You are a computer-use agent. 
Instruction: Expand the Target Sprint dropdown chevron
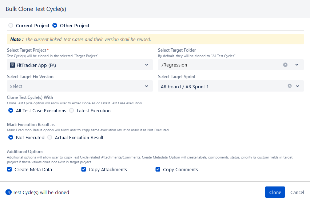click(298, 86)
